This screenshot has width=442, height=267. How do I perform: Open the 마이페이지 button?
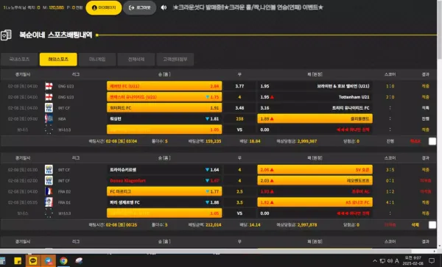click(104, 7)
